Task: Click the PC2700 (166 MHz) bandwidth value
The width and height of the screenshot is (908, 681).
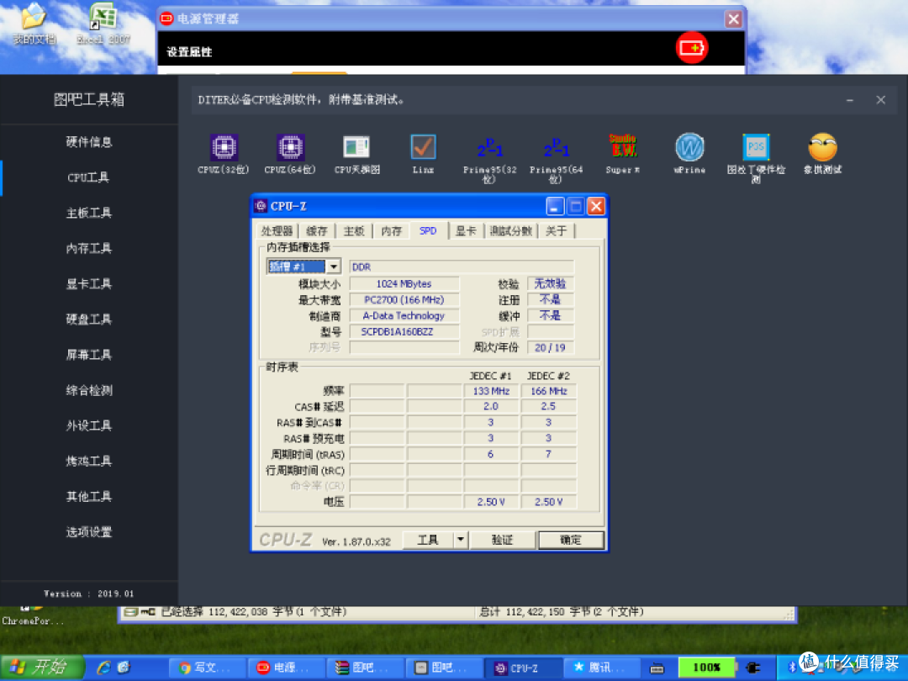Action: coord(404,300)
